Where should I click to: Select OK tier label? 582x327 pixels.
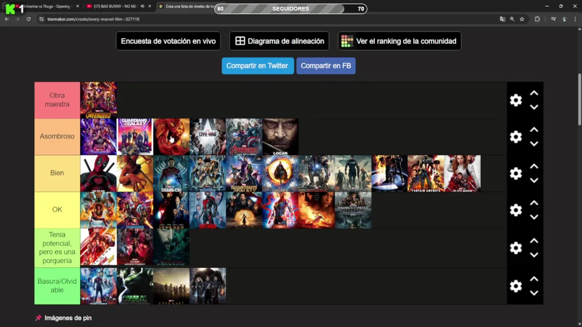coord(57,210)
